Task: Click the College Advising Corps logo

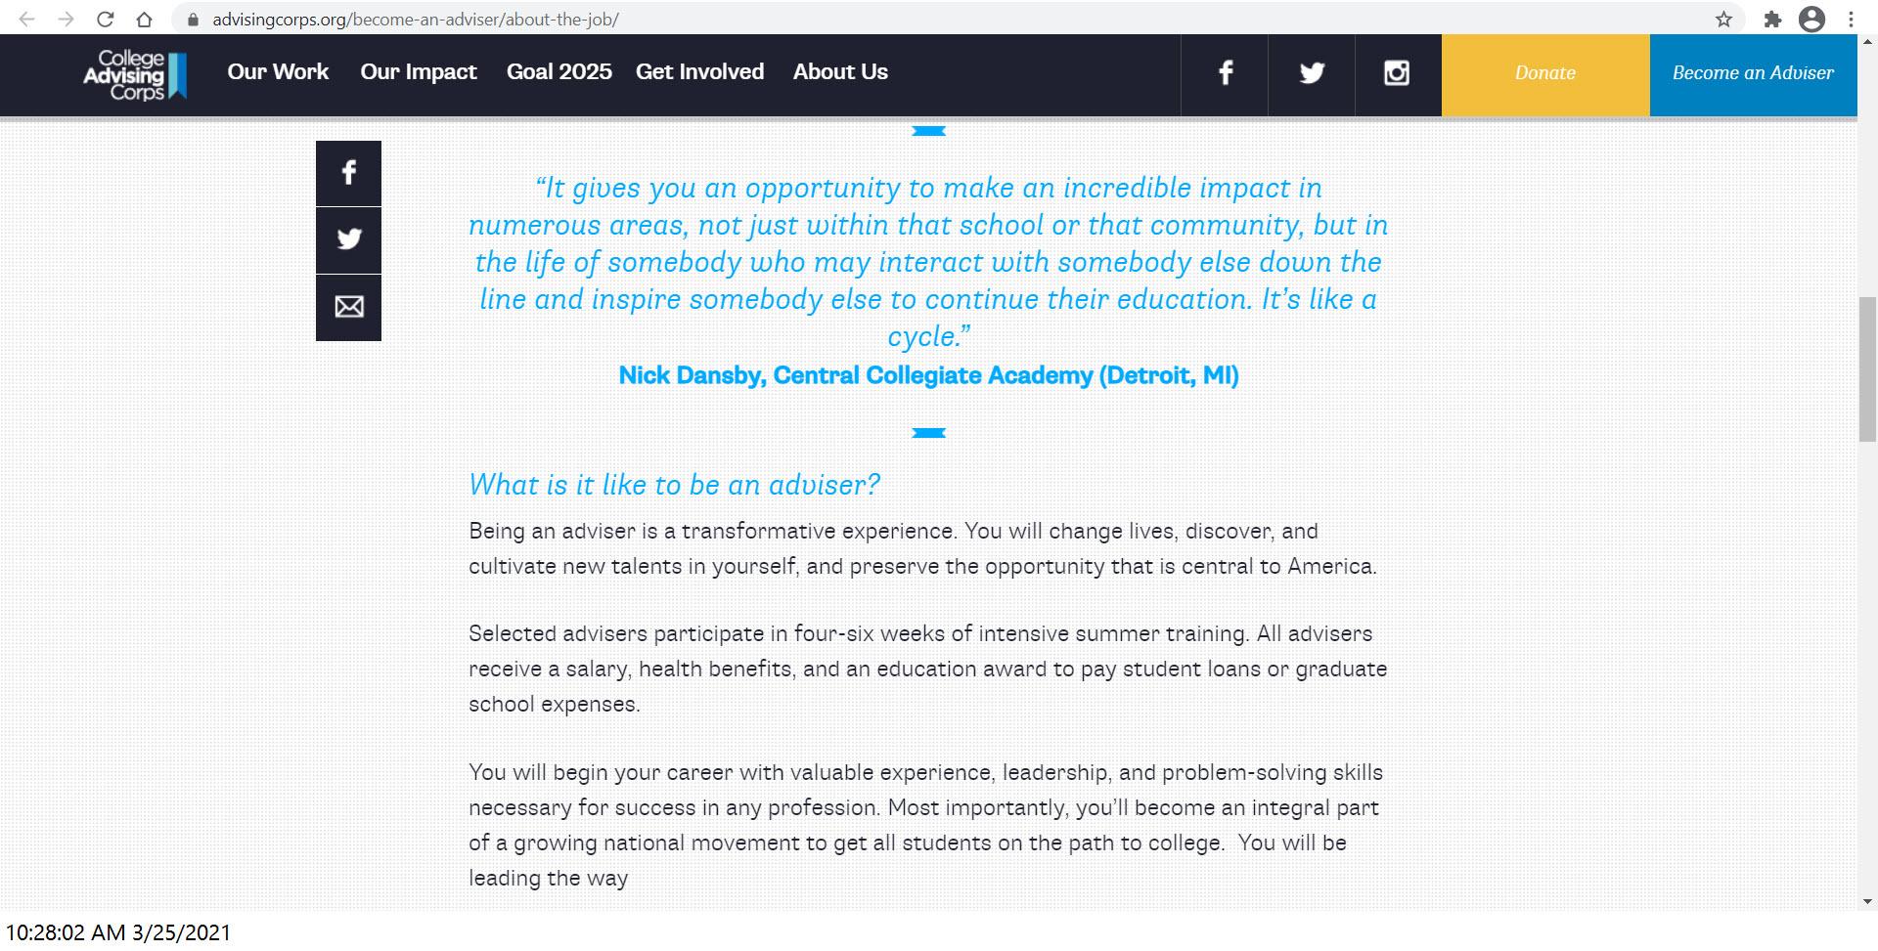Action: tap(135, 75)
